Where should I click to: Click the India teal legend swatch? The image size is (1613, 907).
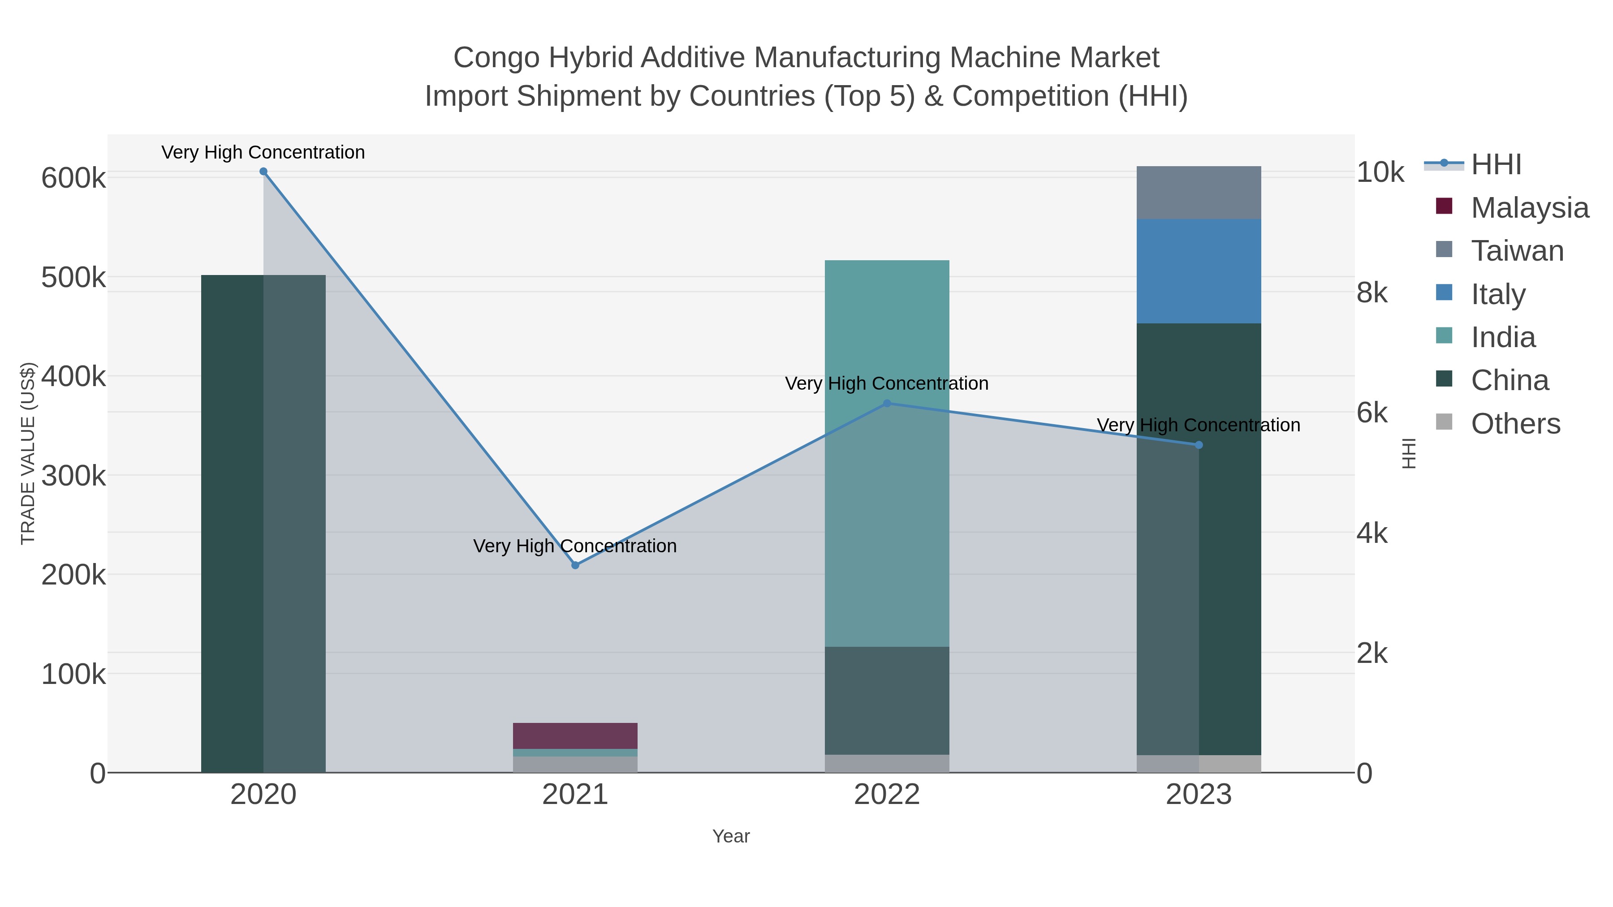point(1444,335)
